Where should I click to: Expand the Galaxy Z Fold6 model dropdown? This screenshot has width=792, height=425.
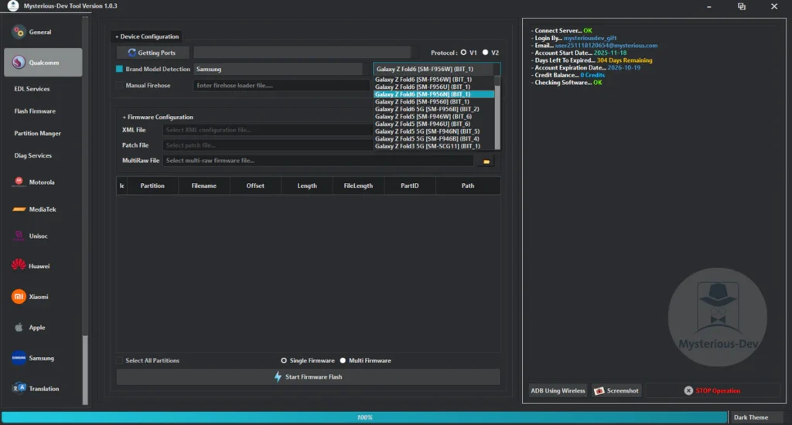click(x=436, y=70)
